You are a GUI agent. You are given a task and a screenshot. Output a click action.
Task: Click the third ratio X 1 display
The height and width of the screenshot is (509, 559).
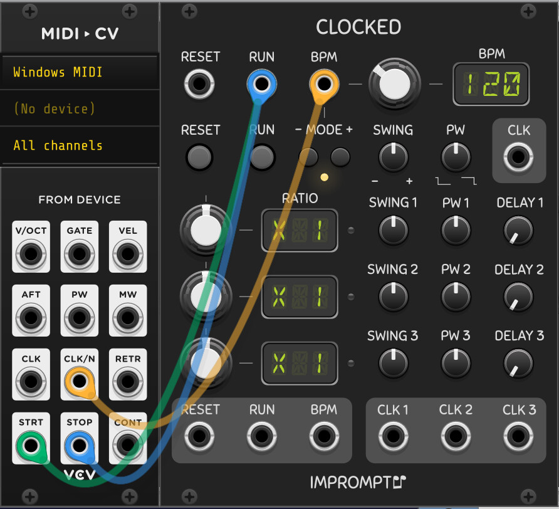click(x=300, y=363)
